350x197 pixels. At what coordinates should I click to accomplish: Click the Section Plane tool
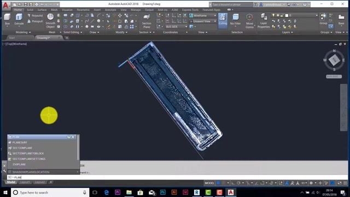(147, 21)
